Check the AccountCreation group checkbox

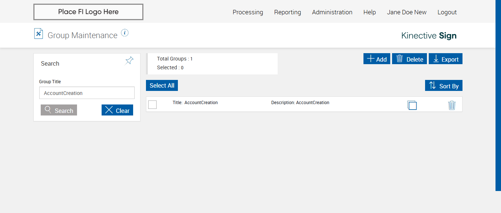coord(153,105)
